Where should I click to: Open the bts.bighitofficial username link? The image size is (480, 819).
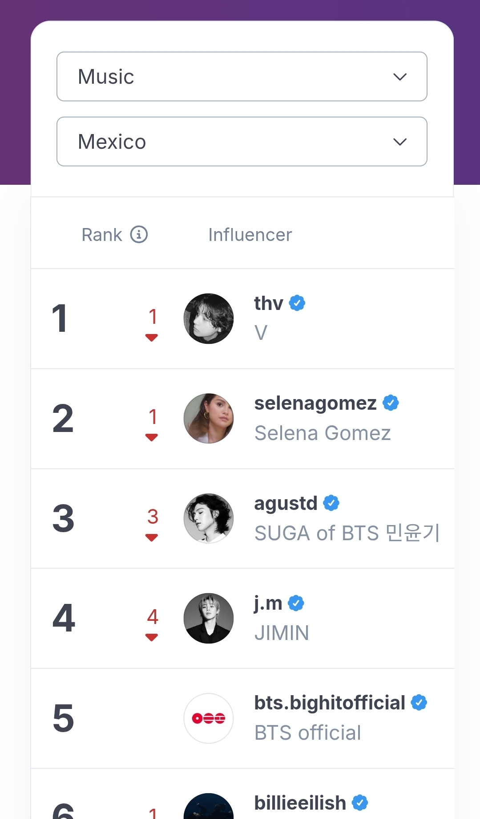coord(329,703)
